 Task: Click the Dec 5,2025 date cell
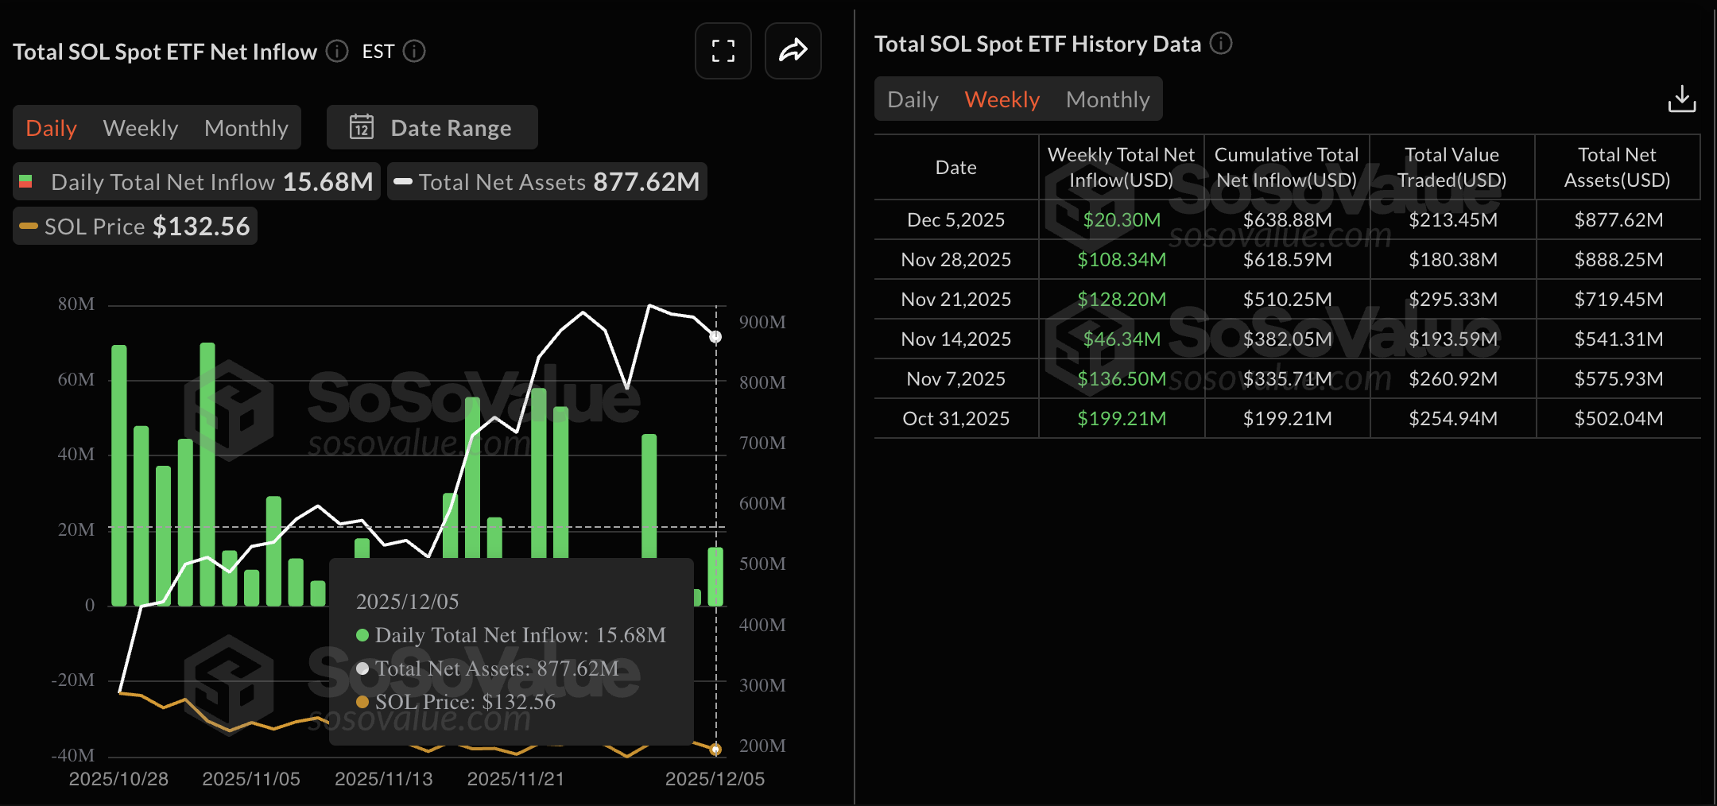click(x=955, y=219)
